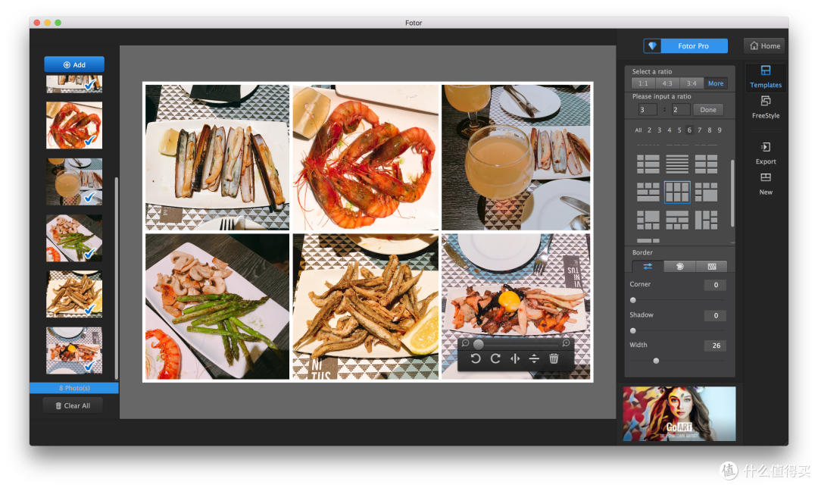Open the border color palette tab
818x488 pixels.
coord(679,266)
